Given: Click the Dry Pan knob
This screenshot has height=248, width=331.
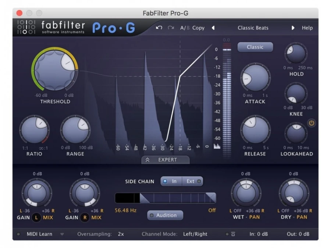Looking at the screenshot, I should point(294,193).
